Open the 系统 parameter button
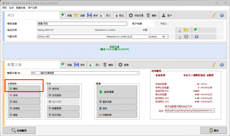This screenshot has width=230, height=136. tap(24, 95)
